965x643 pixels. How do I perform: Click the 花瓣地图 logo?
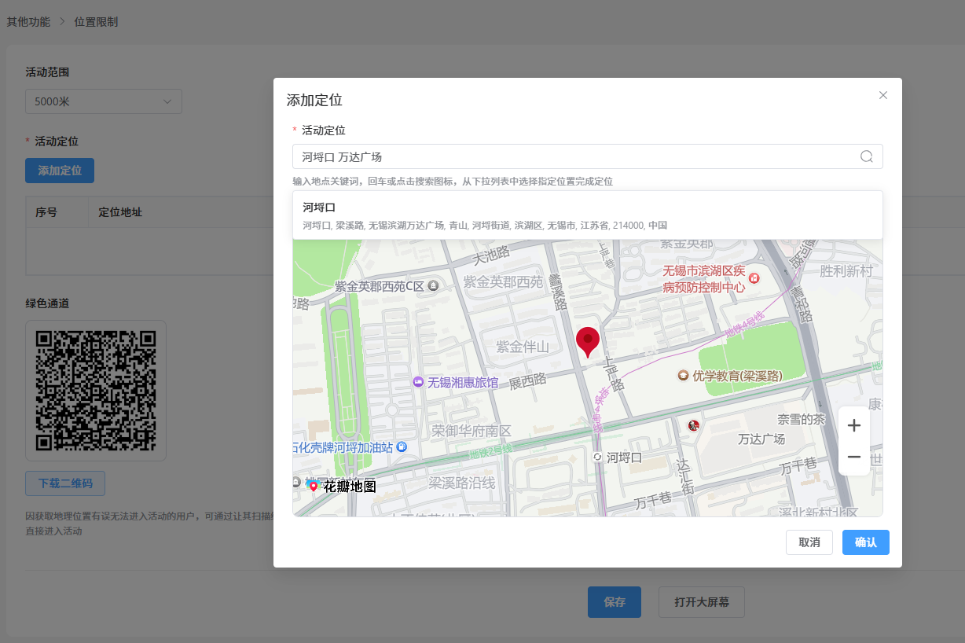[x=343, y=487]
